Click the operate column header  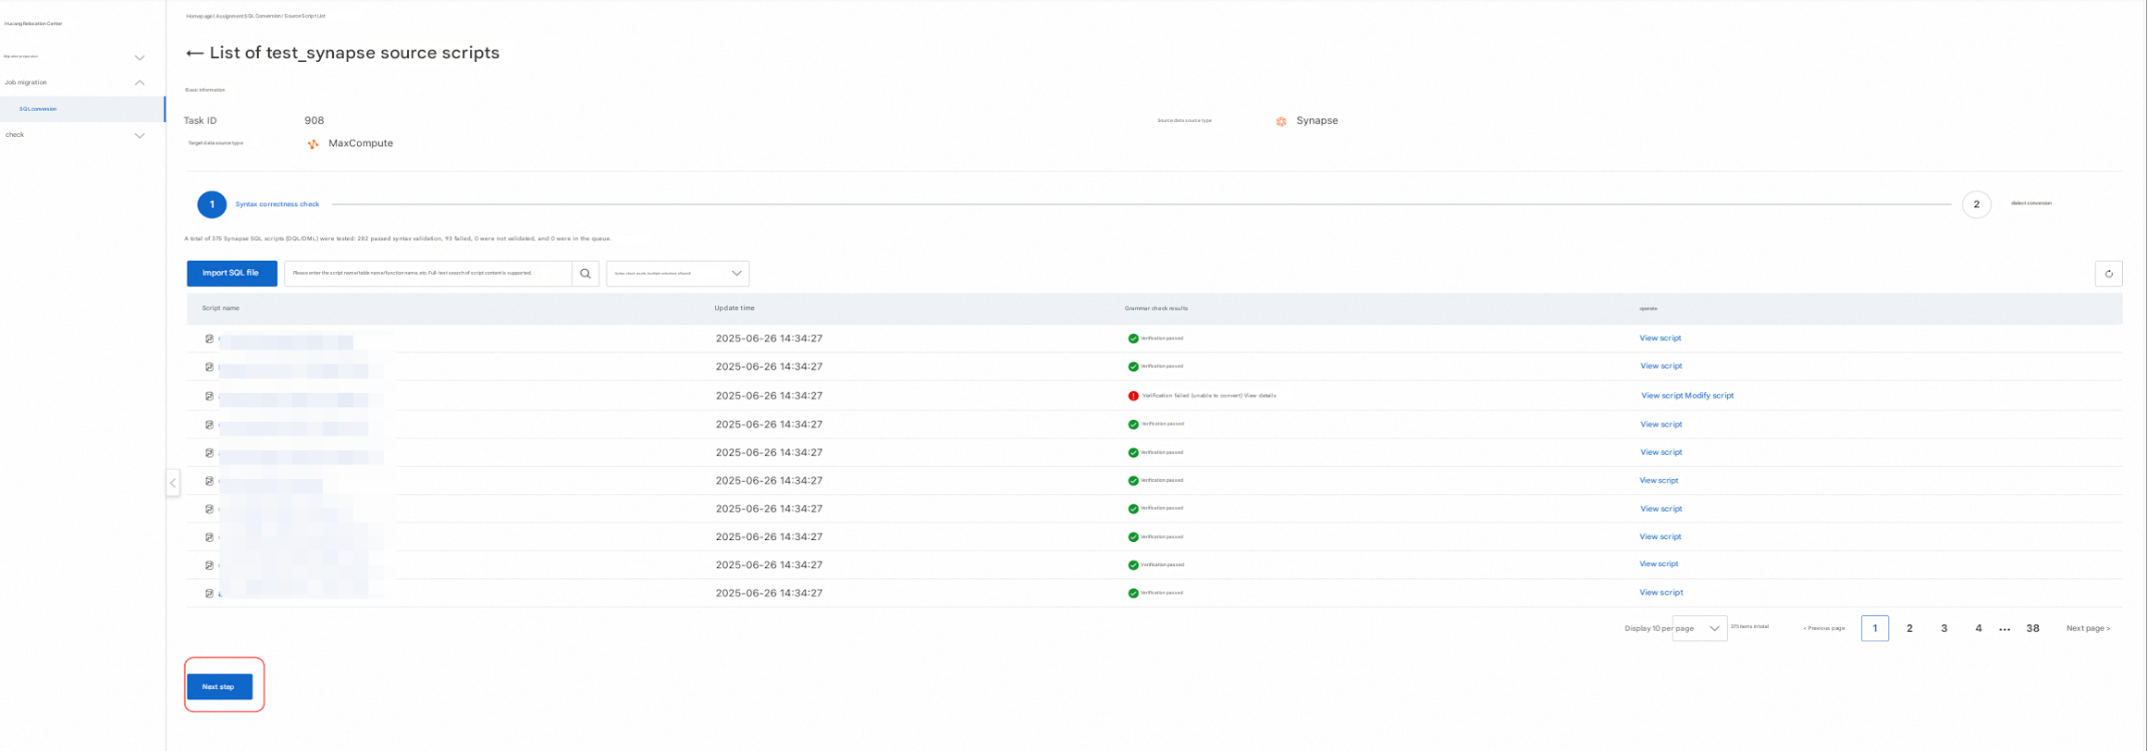tap(1648, 309)
